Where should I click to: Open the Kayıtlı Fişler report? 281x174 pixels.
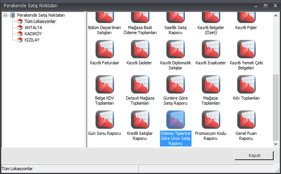246,18
